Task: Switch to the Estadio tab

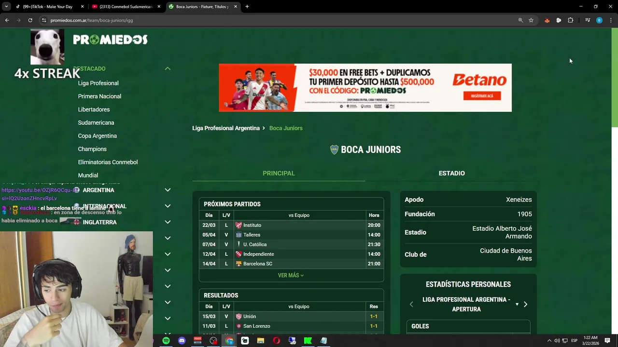Action: pyautogui.click(x=451, y=173)
